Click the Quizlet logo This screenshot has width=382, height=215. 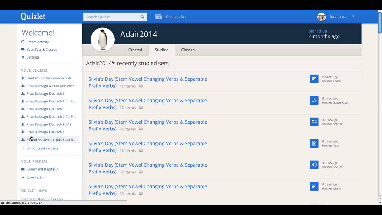33,17
